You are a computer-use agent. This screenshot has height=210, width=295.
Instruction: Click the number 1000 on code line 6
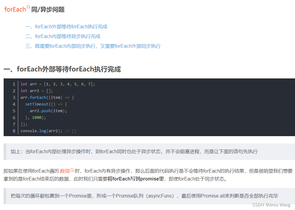pos(37,117)
